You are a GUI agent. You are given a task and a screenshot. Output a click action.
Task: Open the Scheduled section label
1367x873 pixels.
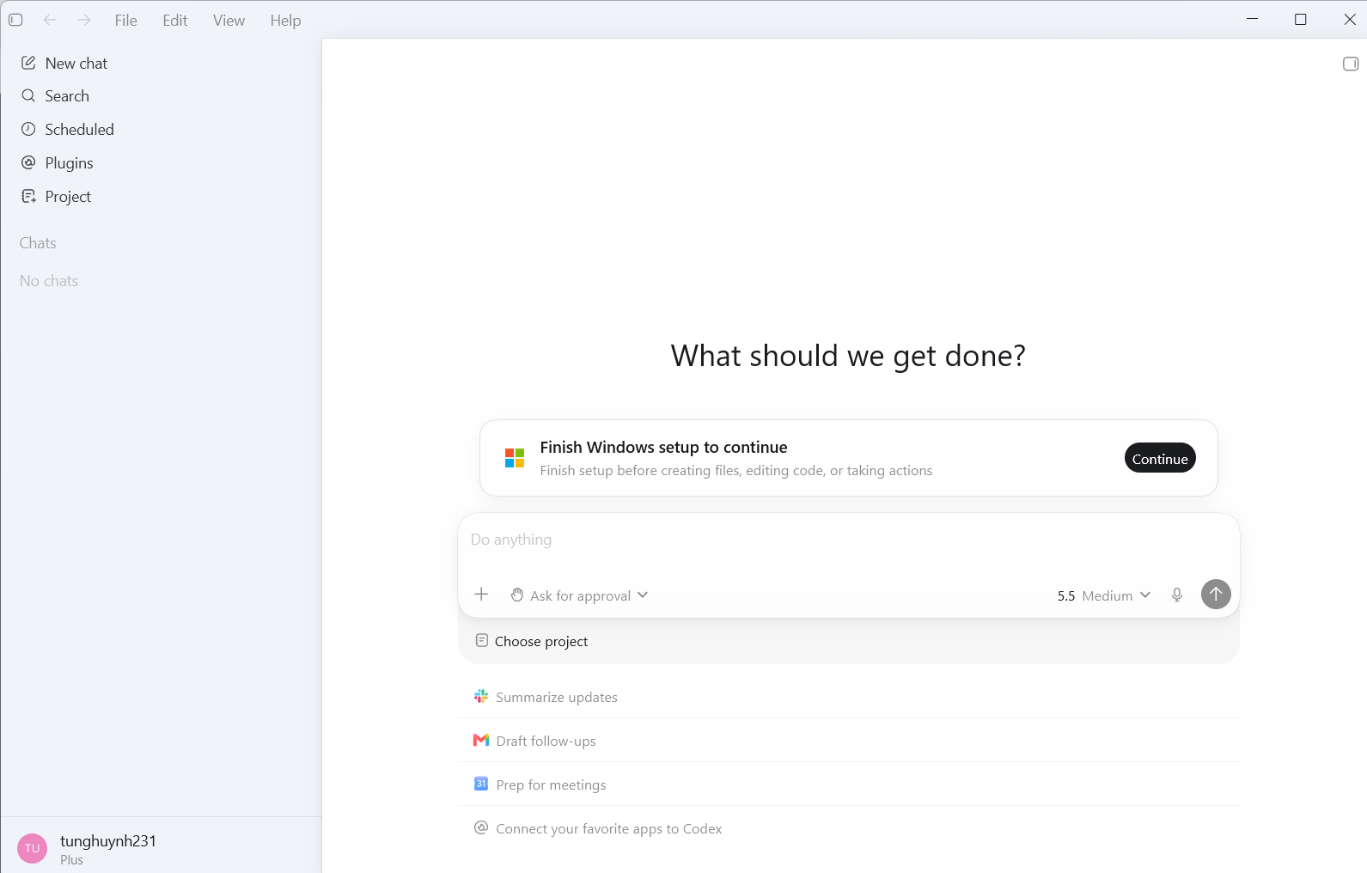(x=79, y=129)
